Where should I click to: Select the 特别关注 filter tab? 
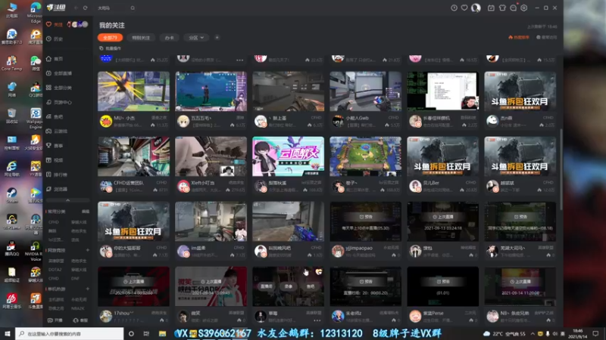click(141, 37)
